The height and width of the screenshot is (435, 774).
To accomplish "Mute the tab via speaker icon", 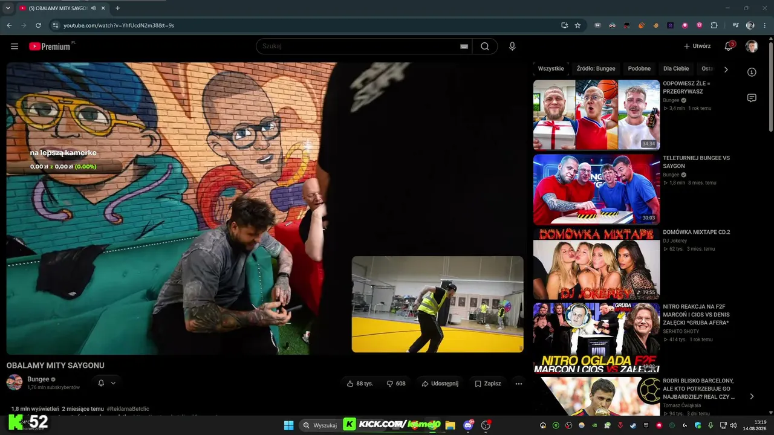I will [x=94, y=8].
